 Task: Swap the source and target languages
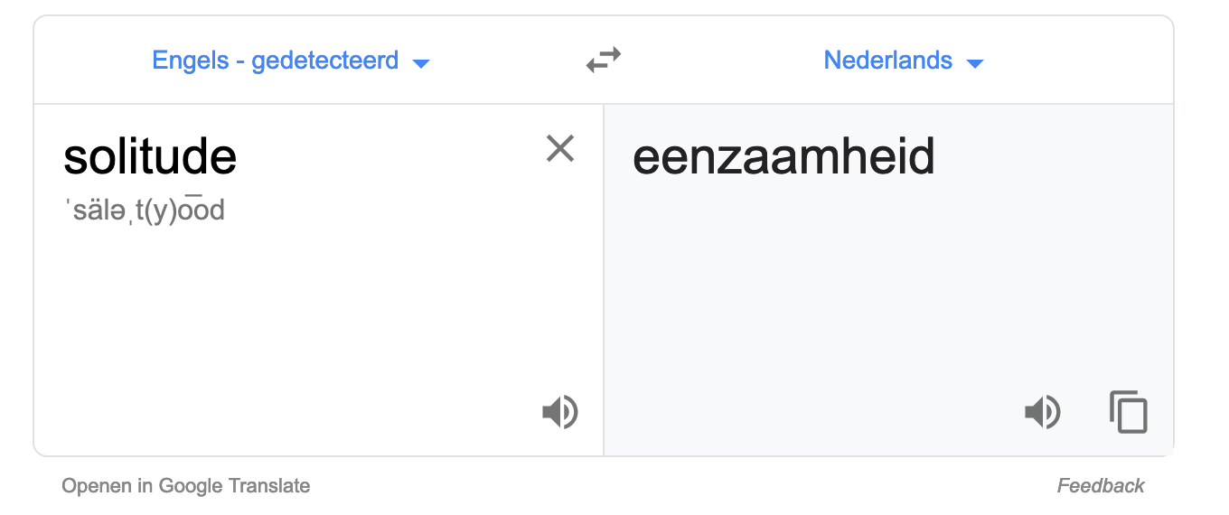coord(603,61)
